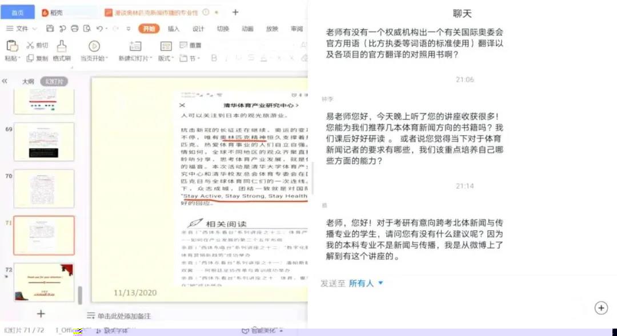617x336 pixels.
Task: Open the 插入 ribbon tab
Action: pos(173,29)
